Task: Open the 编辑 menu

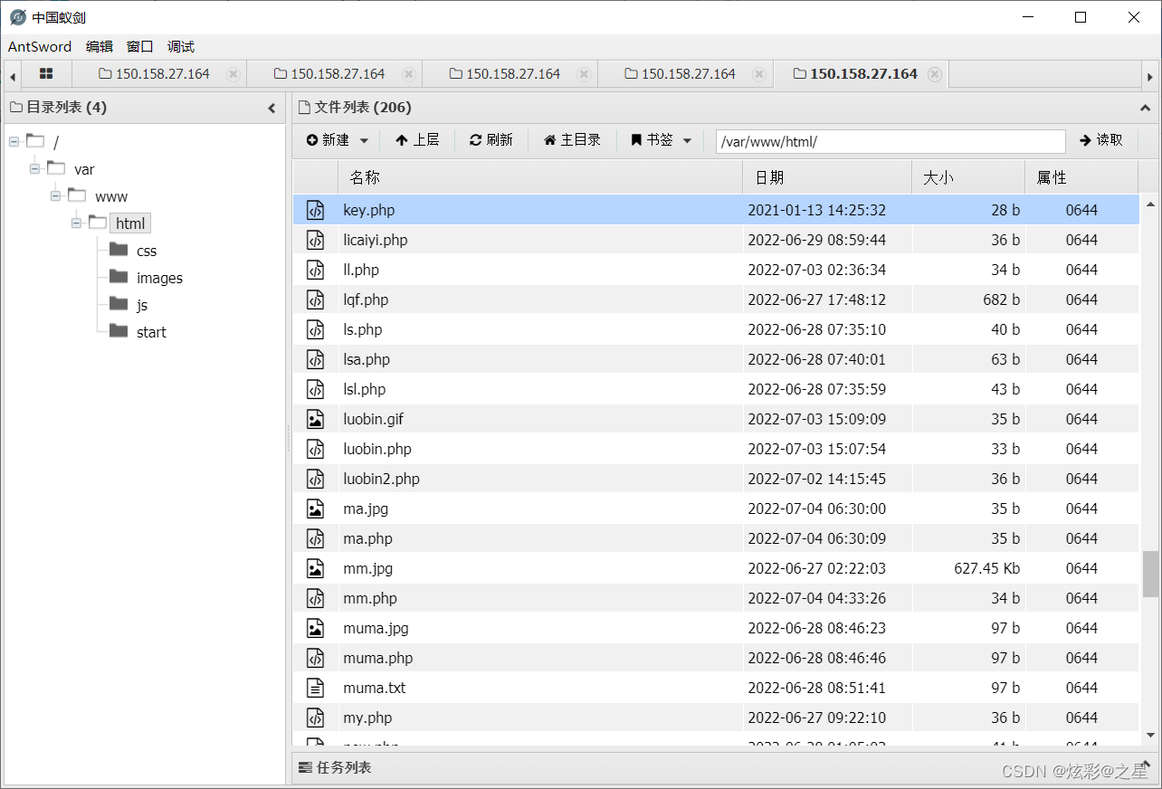Action: pos(100,47)
